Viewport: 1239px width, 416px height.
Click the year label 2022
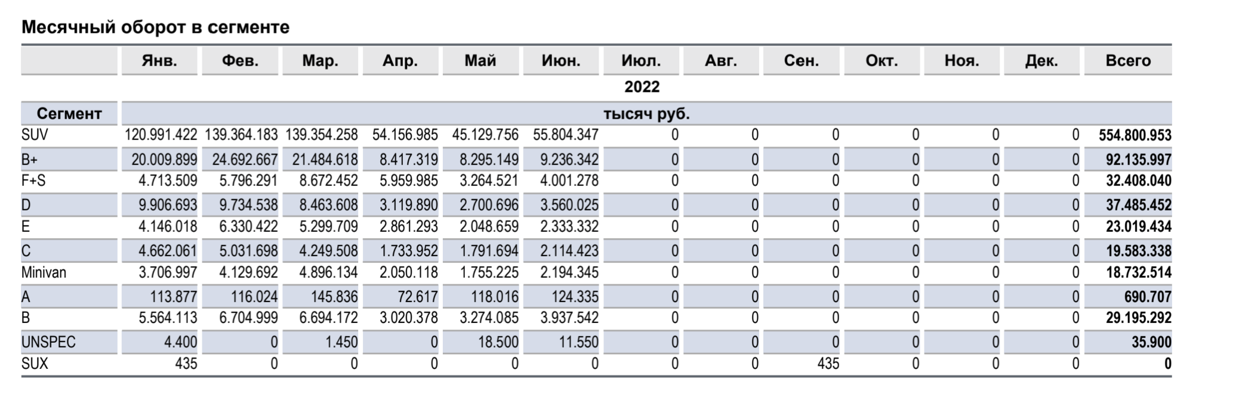pyautogui.click(x=642, y=87)
